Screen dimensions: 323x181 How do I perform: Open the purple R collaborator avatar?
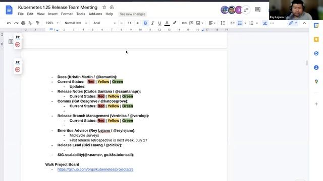click(x=239, y=10)
